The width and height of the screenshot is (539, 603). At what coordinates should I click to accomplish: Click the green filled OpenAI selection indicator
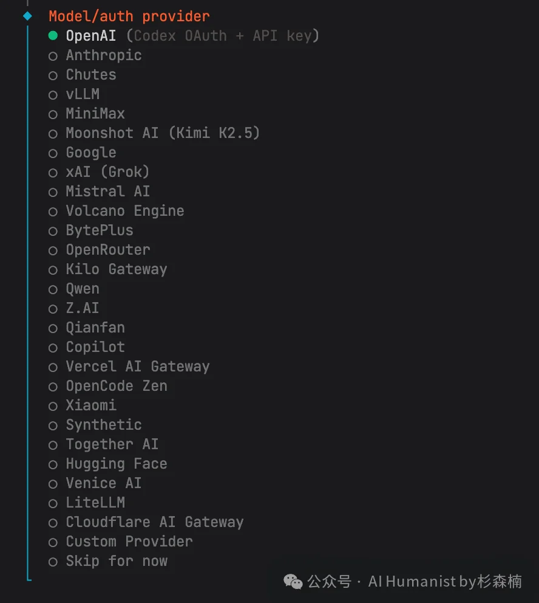coord(53,36)
